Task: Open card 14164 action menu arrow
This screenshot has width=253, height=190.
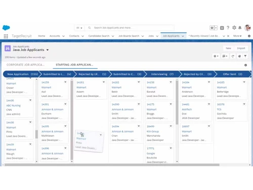Action: [x=209, y=82]
